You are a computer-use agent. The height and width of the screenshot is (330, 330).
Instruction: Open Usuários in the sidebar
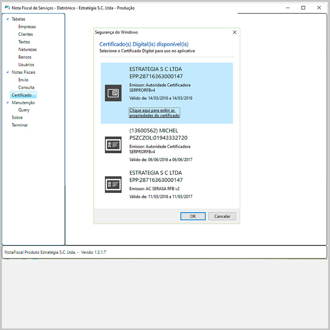[26, 65]
